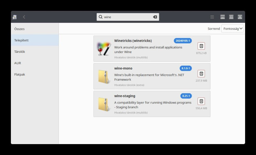Click the wine-mono .NET Framework description
Screen dimensions: 256x155
(149, 77)
